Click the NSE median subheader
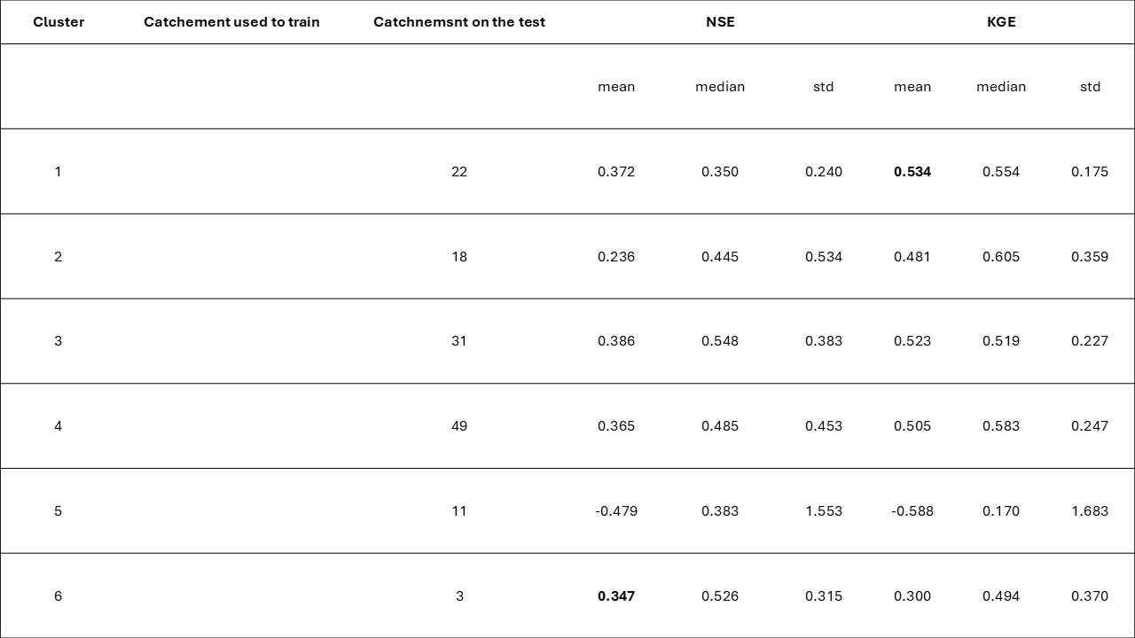This screenshot has height=638, width=1135. coord(720,87)
